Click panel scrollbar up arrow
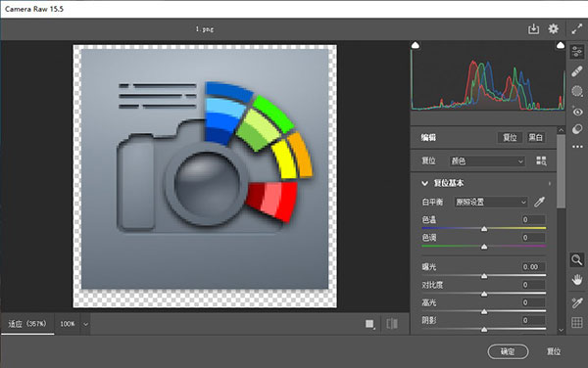The height and width of the screenshot is (368, 588). 561,130
